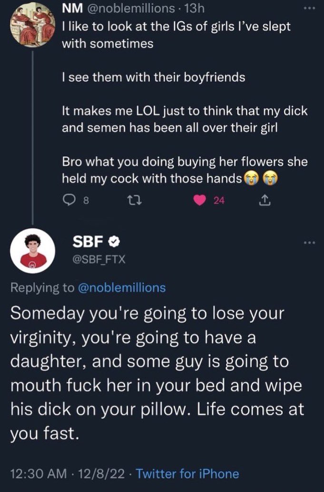Open the @noblemillions handle in the top tweet
Screen dimensions: 324x492
[130, 9]
